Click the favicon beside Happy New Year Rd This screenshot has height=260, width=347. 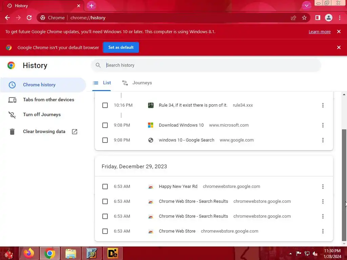tap(151, 187)
